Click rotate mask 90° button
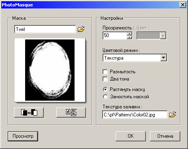Image resolution: width=188 pixels, height=149 pixels. (x=71, y=112)
